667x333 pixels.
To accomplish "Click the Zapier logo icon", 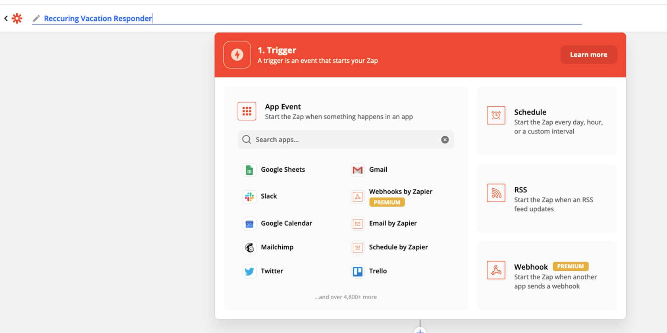I will [x=17, y=18].
